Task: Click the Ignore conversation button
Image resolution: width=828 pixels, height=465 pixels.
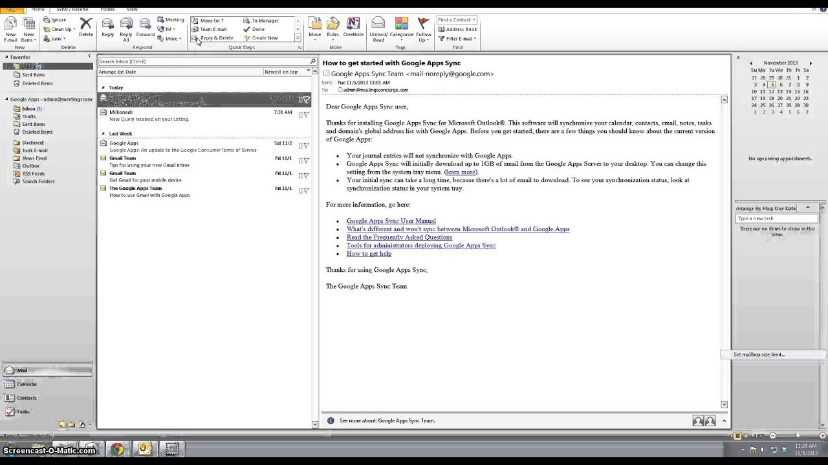Action: coord(54,20)
